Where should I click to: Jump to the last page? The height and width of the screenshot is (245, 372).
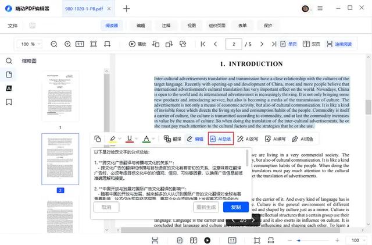274,44
